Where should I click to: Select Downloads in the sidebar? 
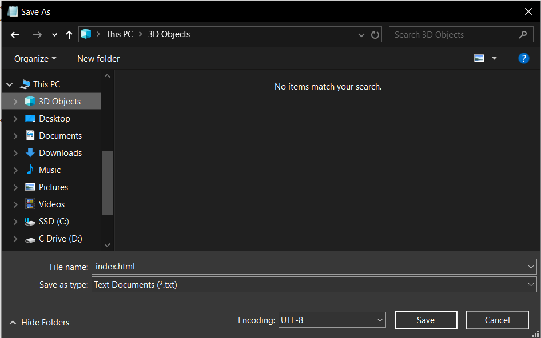coord(58,152)
